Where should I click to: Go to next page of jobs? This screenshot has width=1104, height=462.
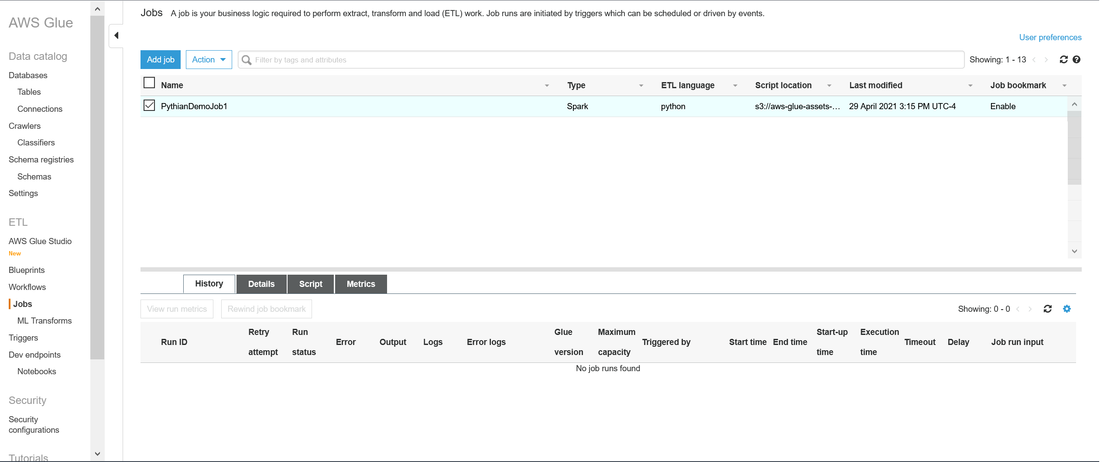(x=1046, y=60)
